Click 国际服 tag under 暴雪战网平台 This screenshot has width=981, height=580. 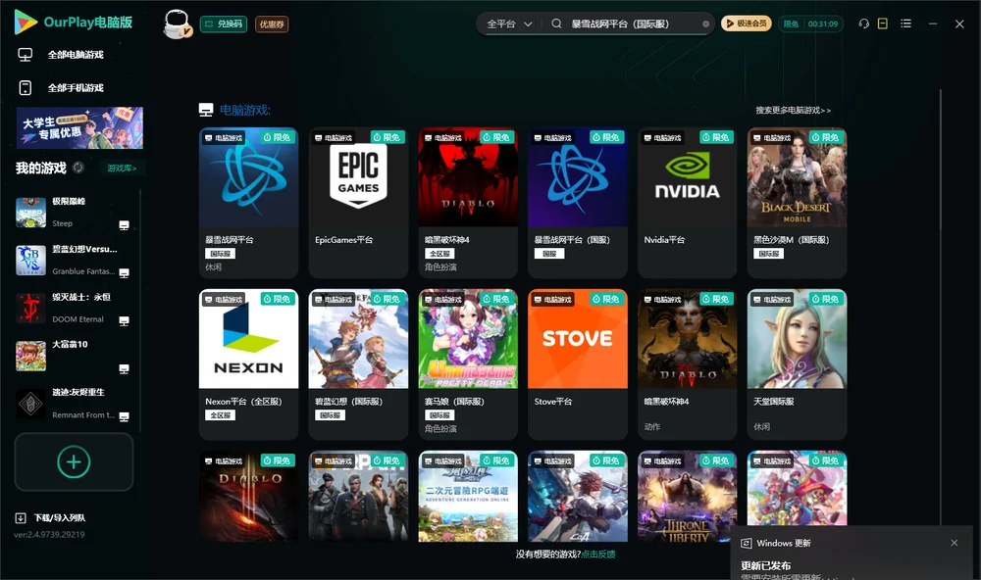pos(220,254)
